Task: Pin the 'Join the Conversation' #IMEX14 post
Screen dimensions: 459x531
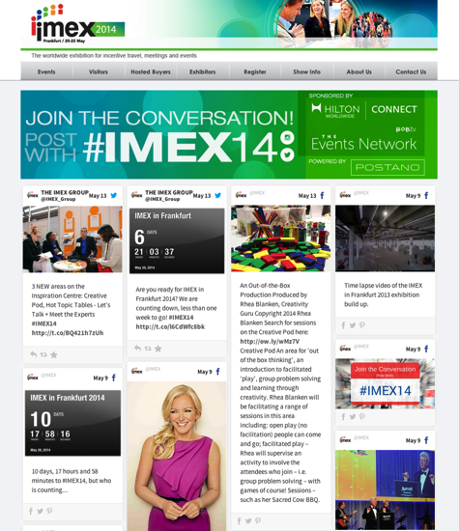Action: click(x=362, y=416)
